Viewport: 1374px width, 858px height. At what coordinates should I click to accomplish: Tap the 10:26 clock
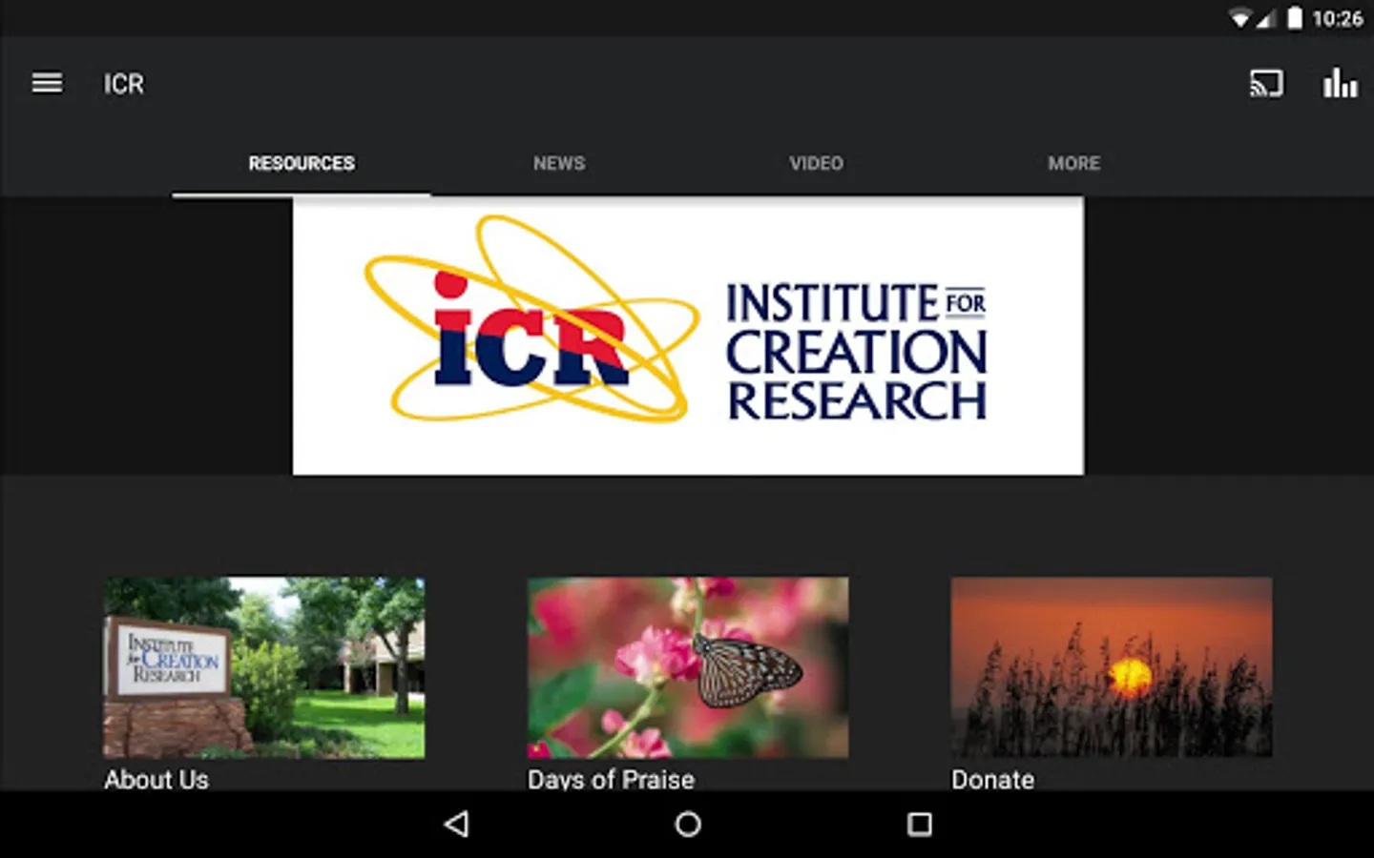1337,18
